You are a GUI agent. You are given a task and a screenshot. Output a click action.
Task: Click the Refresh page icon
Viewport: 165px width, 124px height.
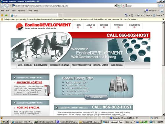pyautogui.click(x=119, y=6)
